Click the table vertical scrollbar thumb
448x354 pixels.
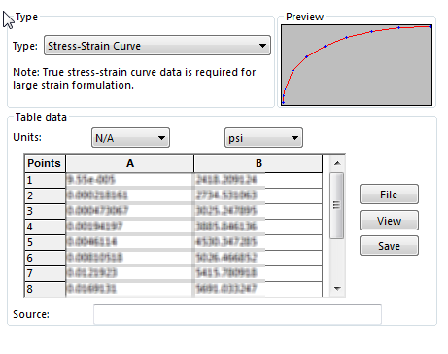[337, 205]
